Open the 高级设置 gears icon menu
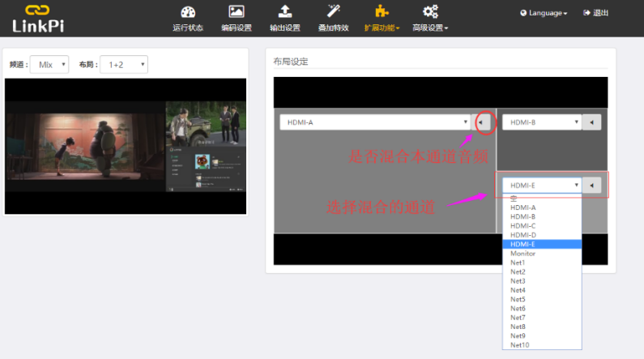Screen dimensions: 644x359 (x=430, y=11)
